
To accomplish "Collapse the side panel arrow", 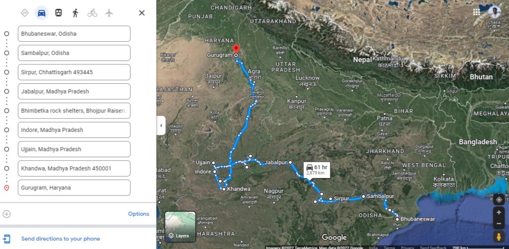I will point(161,125).
